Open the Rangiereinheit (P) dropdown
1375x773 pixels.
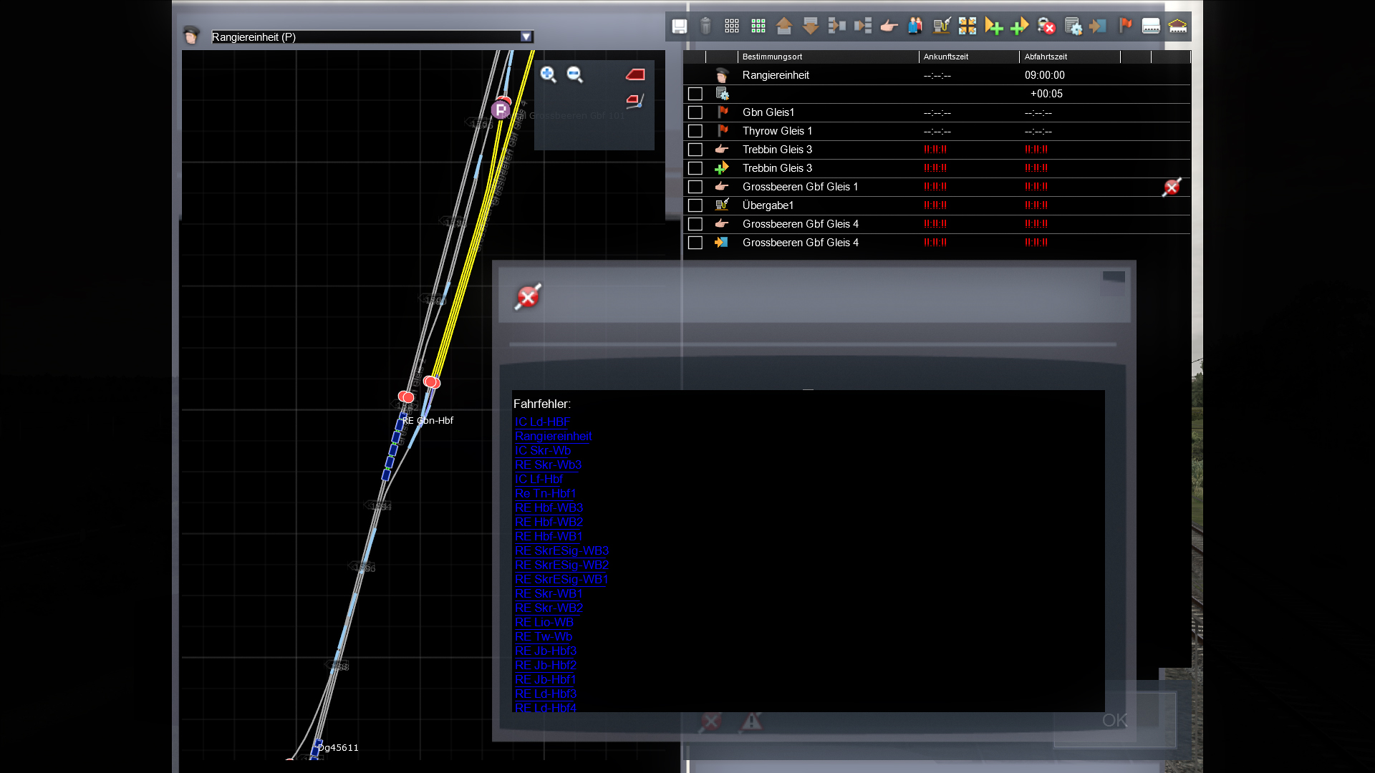click(526, 37)
